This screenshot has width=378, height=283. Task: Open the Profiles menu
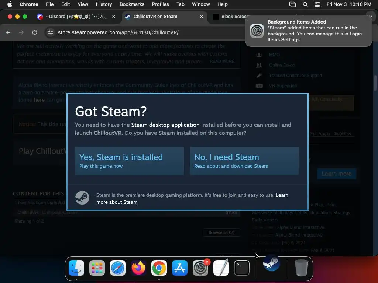pyautogui.click(x=160, y=4)
